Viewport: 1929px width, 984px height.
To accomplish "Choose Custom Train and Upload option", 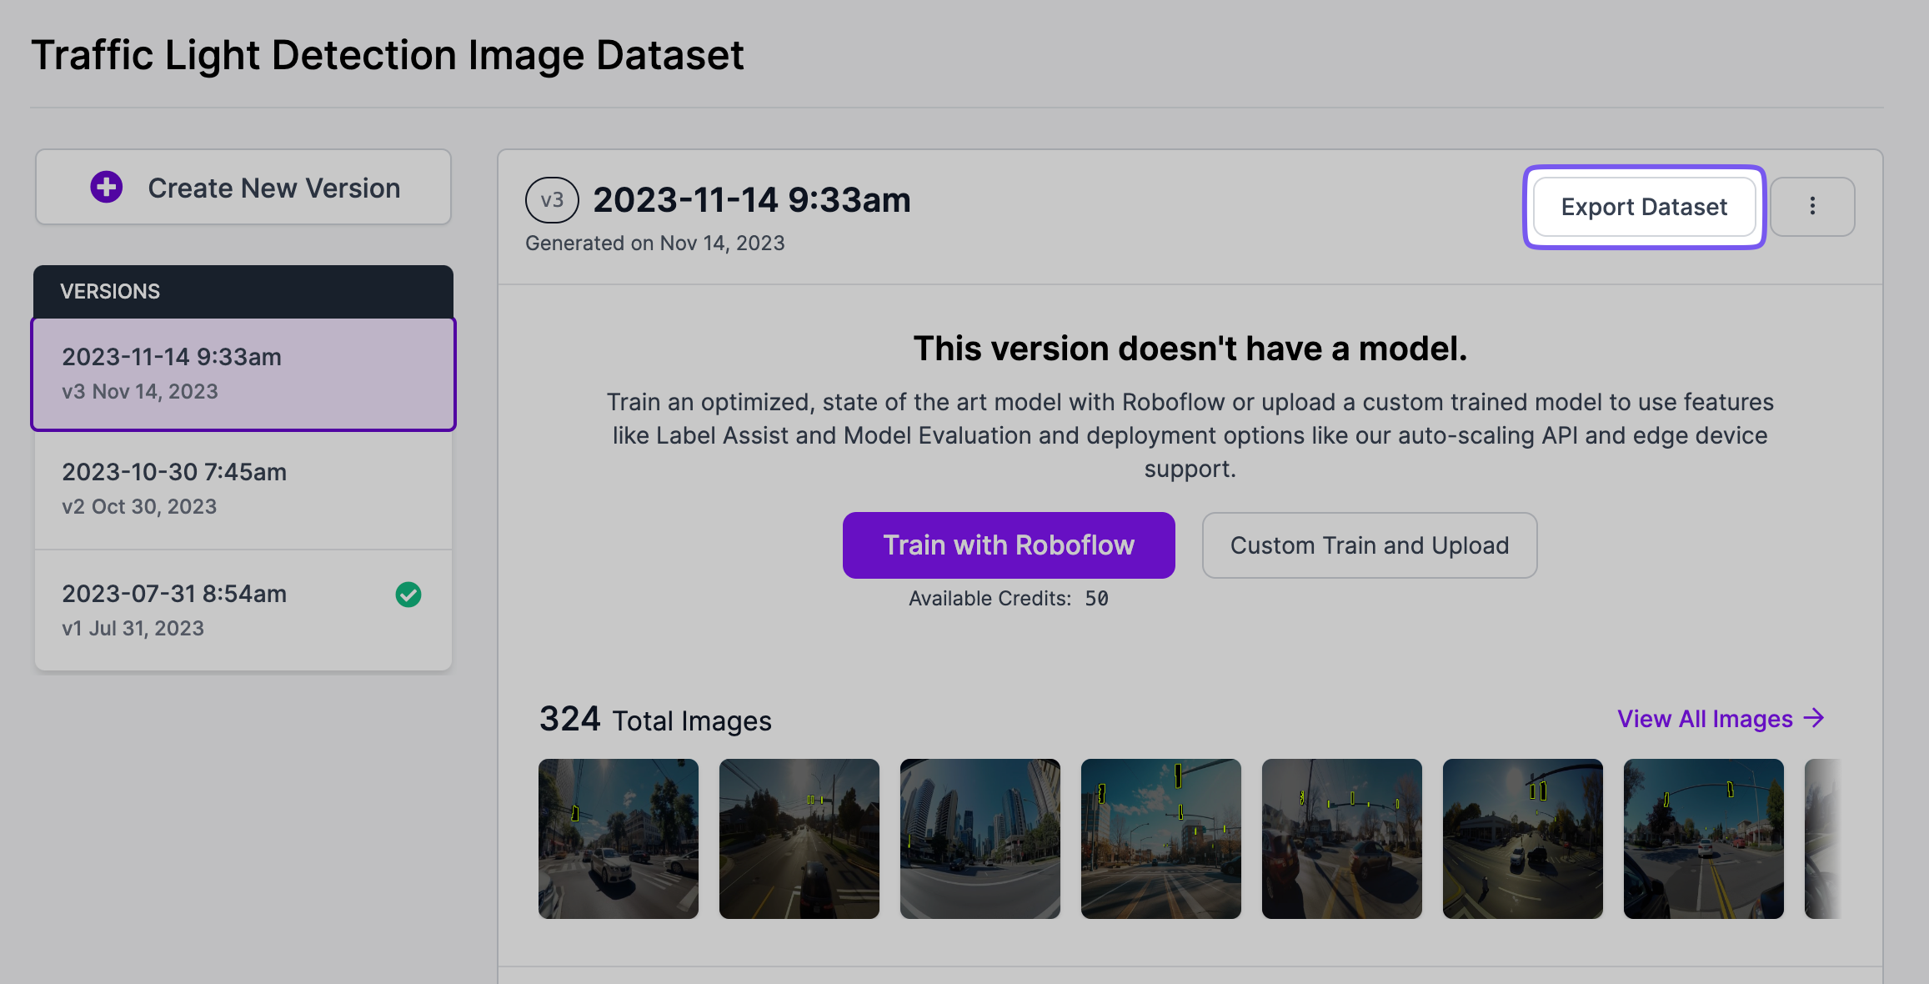I will tap(1369, 545).
